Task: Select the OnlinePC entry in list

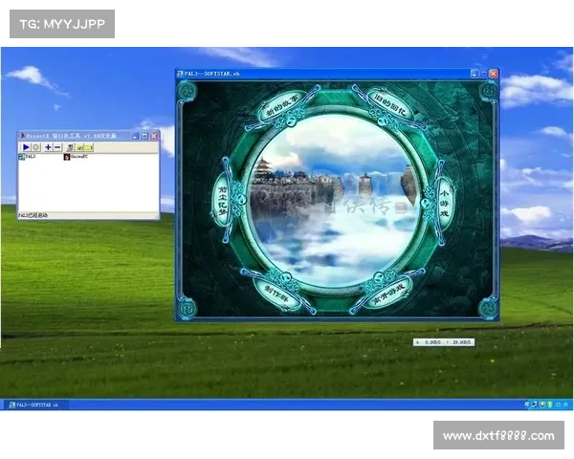Action: click(x=74, y=156)
